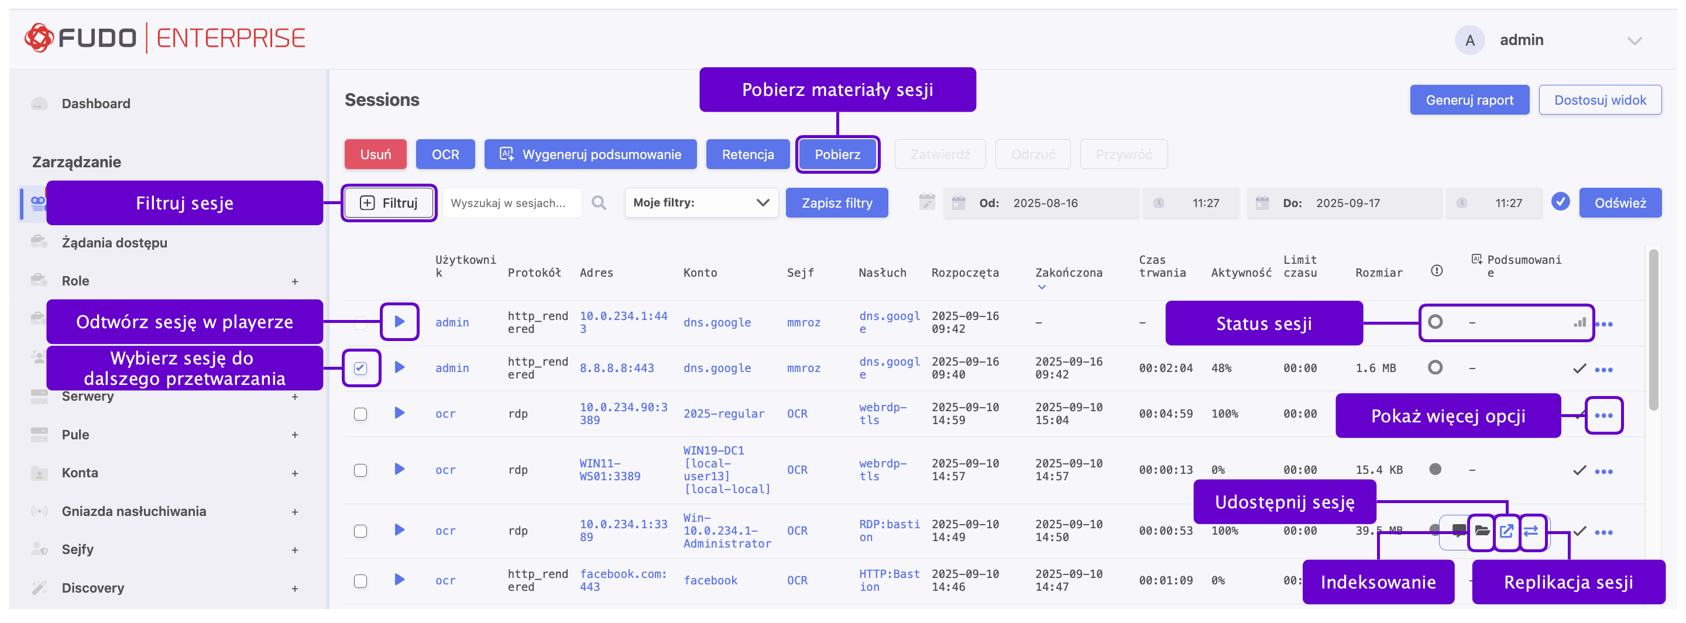Go to Żądania dostępu in sidebar
Screen dimensions: 1686x623
(x=114, y=243)
